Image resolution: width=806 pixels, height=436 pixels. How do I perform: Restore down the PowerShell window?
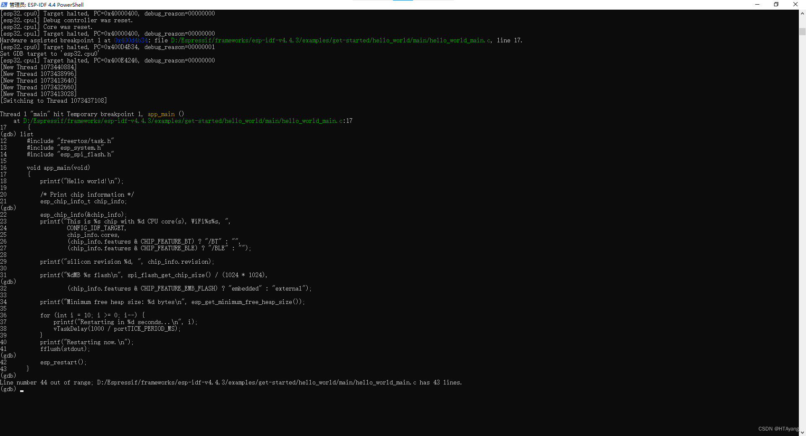[776, 5]
